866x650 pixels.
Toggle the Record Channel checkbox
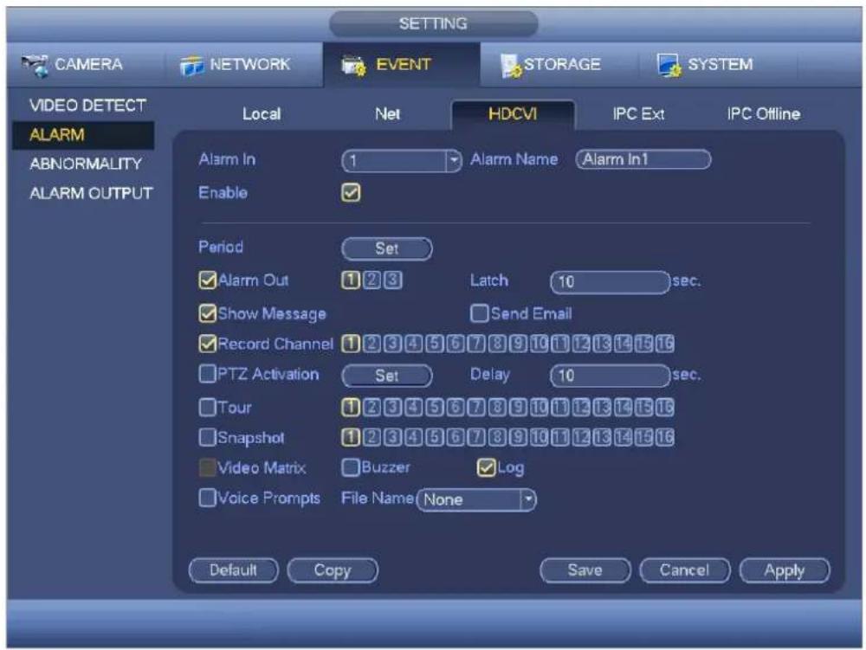pyautogui.click(x=207, y=344)
